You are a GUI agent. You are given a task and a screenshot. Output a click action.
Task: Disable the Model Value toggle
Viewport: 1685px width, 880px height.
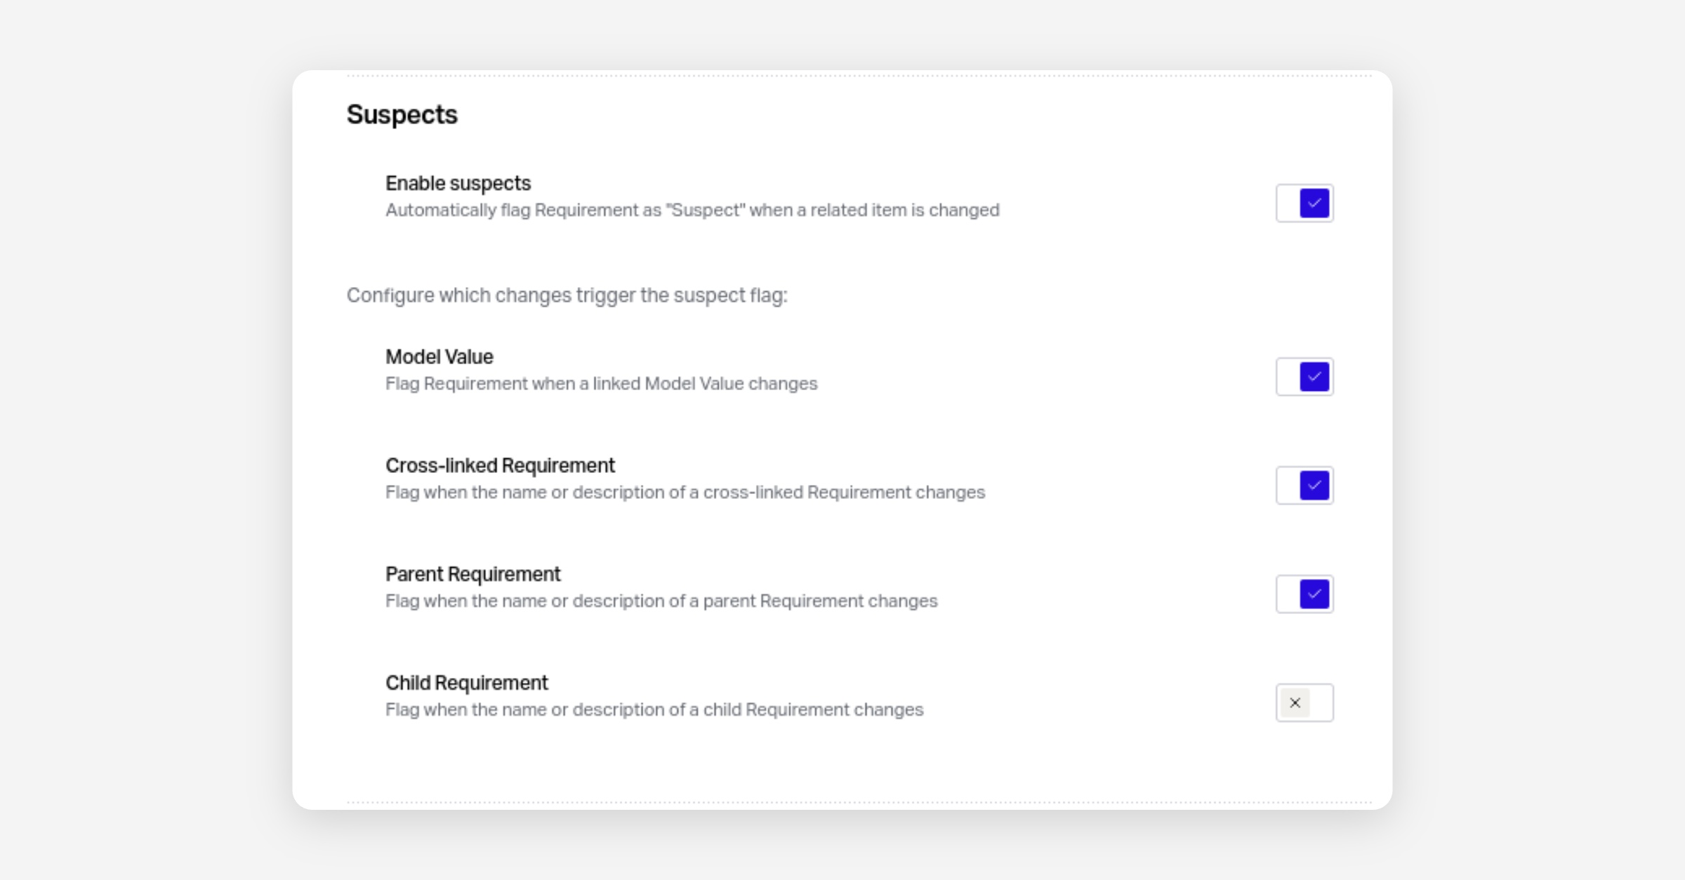coord(1304,377)
